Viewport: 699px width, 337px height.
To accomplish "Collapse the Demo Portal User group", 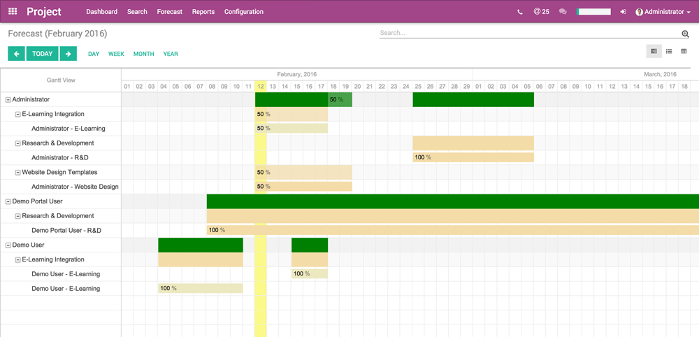I will [x=8, y=201].
